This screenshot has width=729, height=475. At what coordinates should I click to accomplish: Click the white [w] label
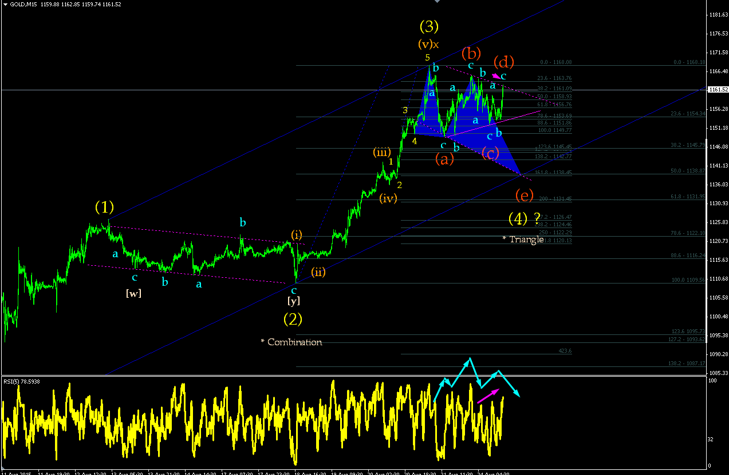pos(133,294)
